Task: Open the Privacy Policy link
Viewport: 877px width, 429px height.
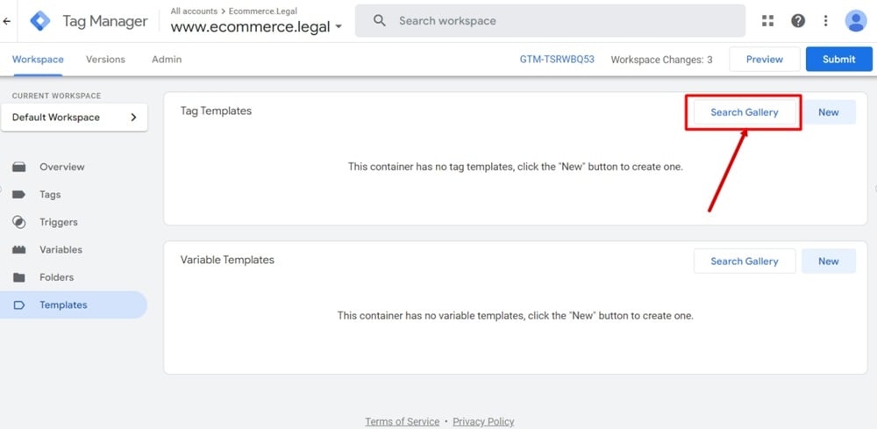Action: click(x=483, y=422)
